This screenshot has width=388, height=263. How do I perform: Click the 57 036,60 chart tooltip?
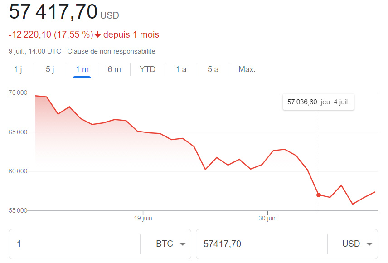coord(318,102)
